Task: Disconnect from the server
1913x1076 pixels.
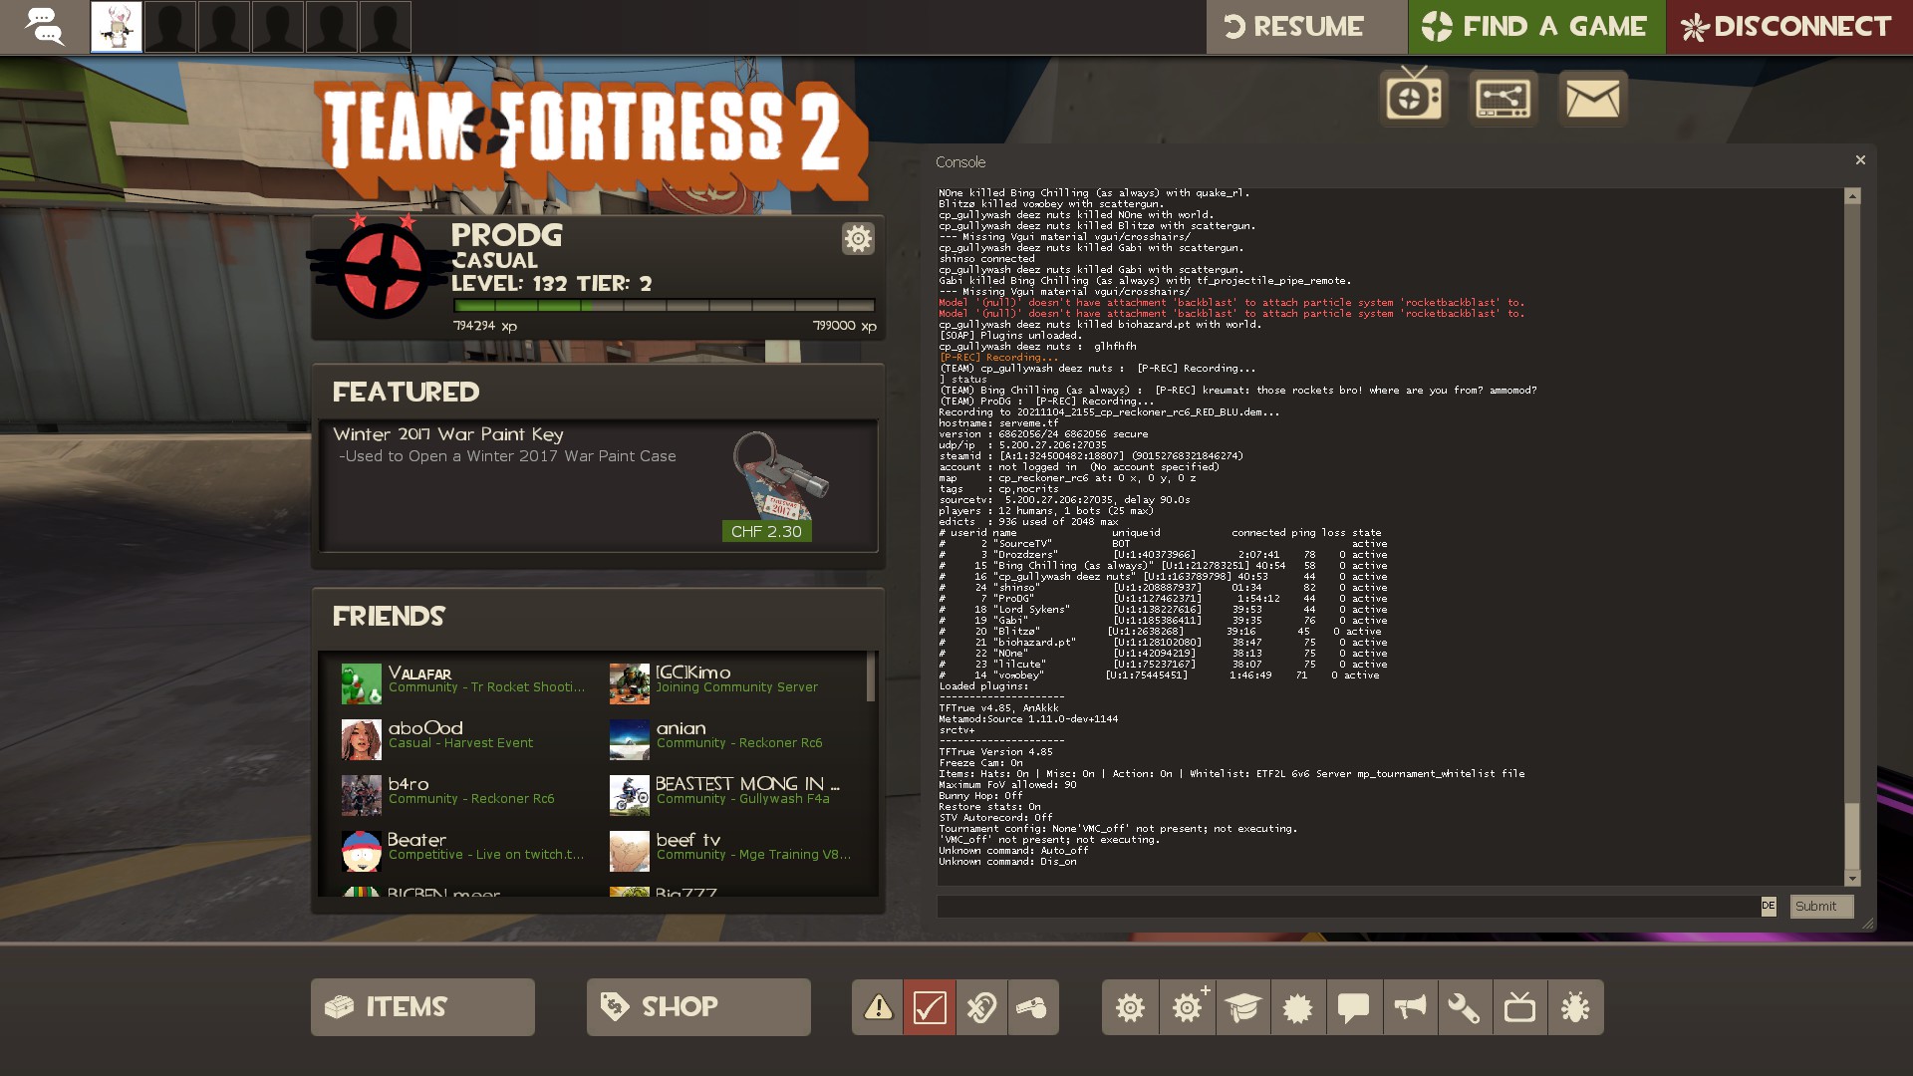Action: [1789, 27]
